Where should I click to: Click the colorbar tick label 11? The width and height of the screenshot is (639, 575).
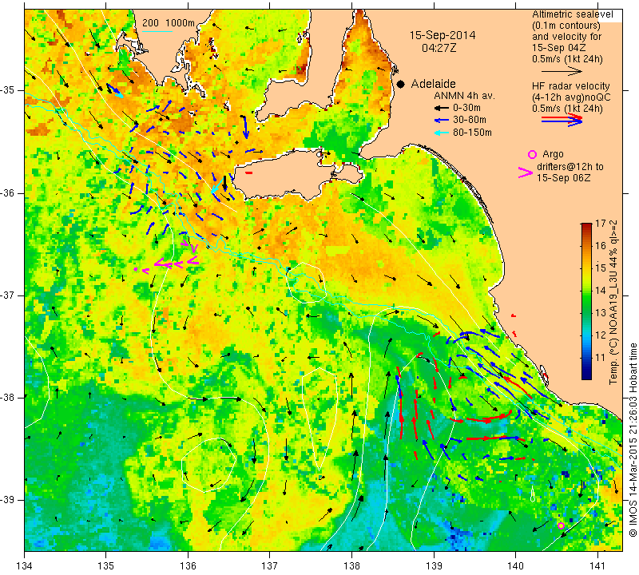(x=601, y=358)
